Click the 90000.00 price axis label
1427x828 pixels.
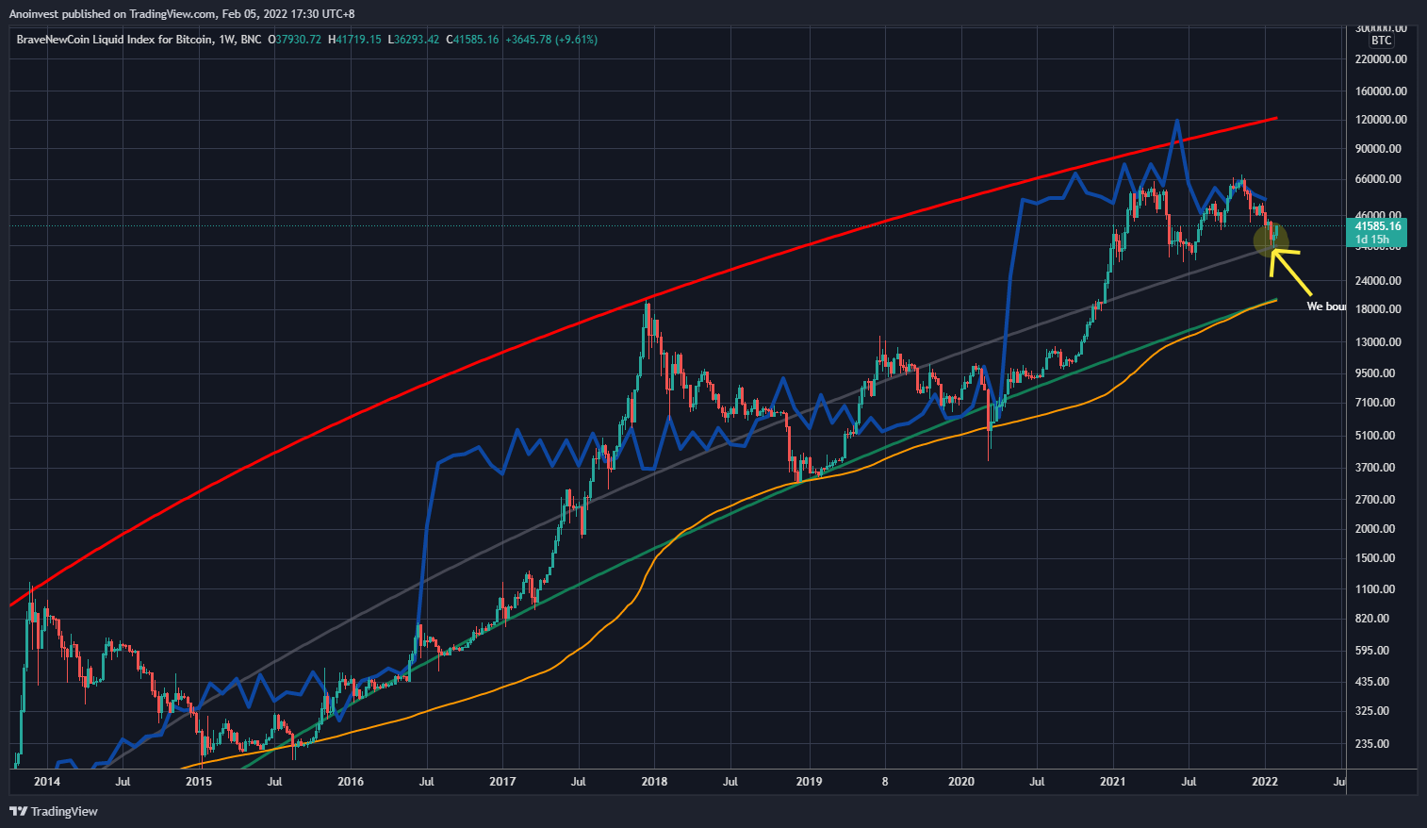tap(1378, 149)
